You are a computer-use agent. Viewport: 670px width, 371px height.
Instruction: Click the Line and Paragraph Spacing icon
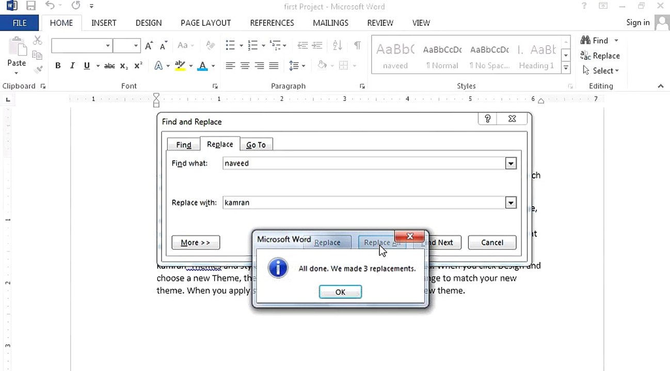[294, 65]
